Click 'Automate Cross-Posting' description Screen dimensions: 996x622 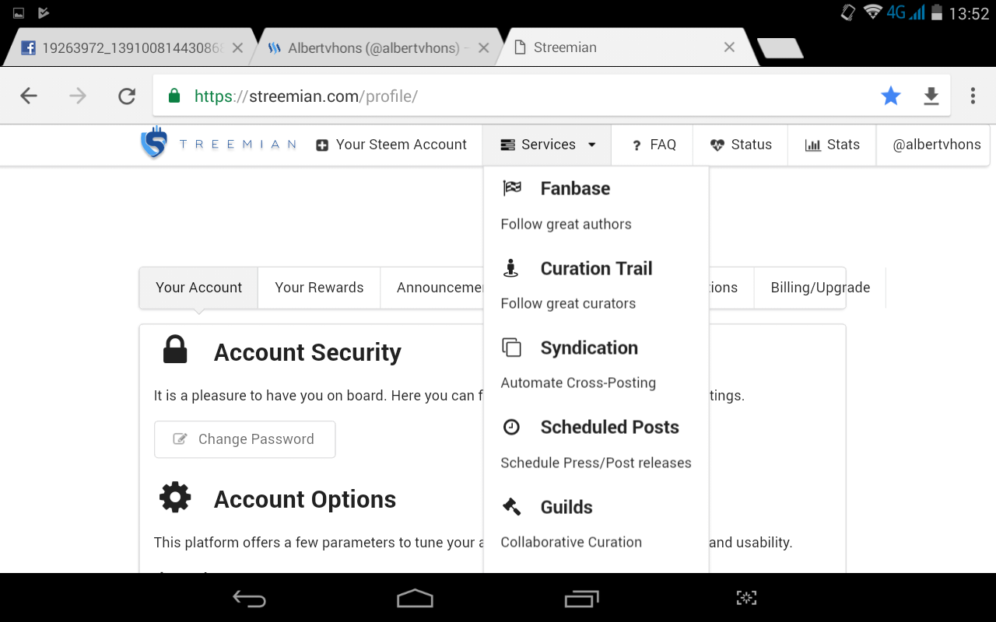click(578, 383)
